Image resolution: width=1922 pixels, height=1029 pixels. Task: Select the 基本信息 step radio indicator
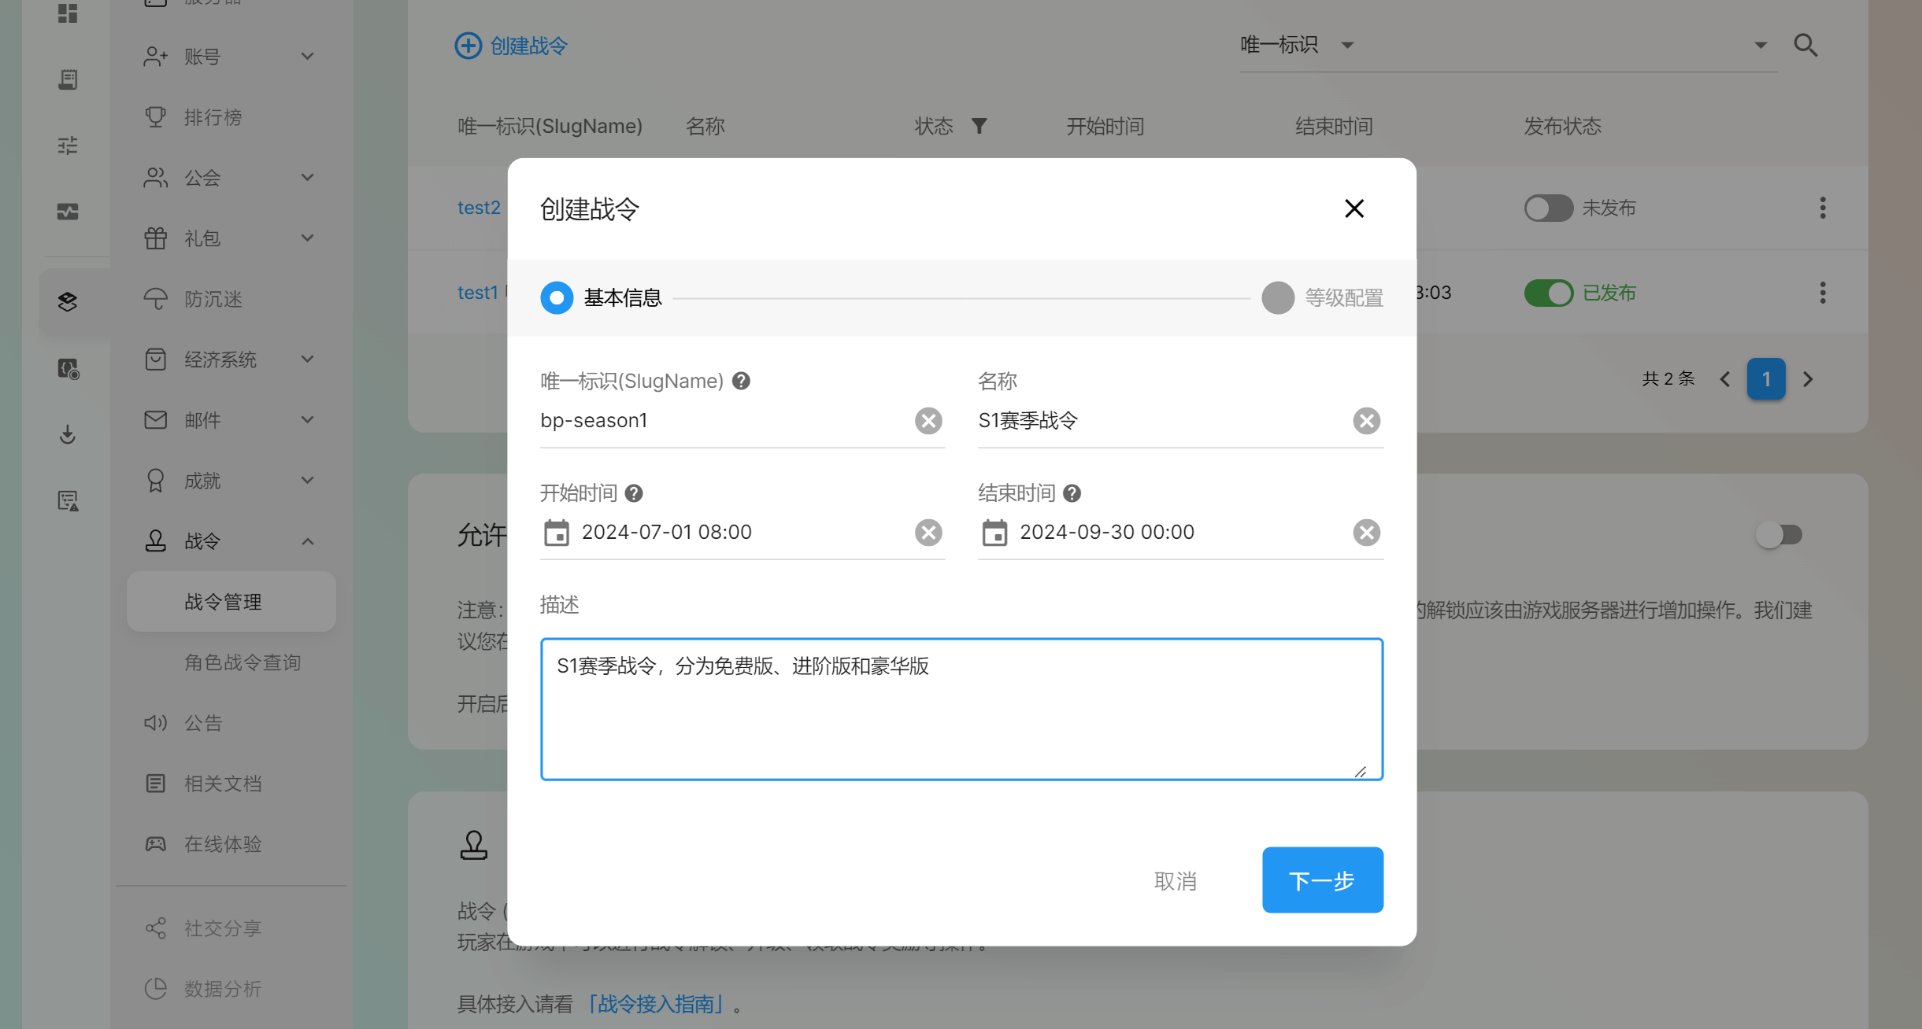click(x=557, y=298)
